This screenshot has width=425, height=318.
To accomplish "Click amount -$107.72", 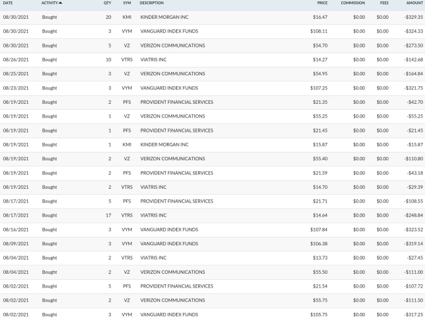I will click(413, 286).
